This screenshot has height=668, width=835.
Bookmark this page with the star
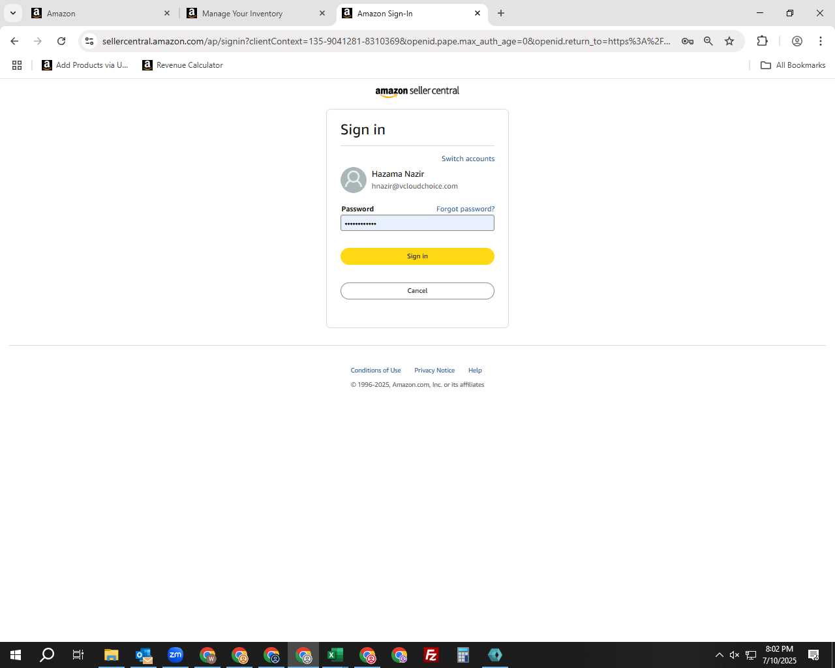(x=729, y=41)
